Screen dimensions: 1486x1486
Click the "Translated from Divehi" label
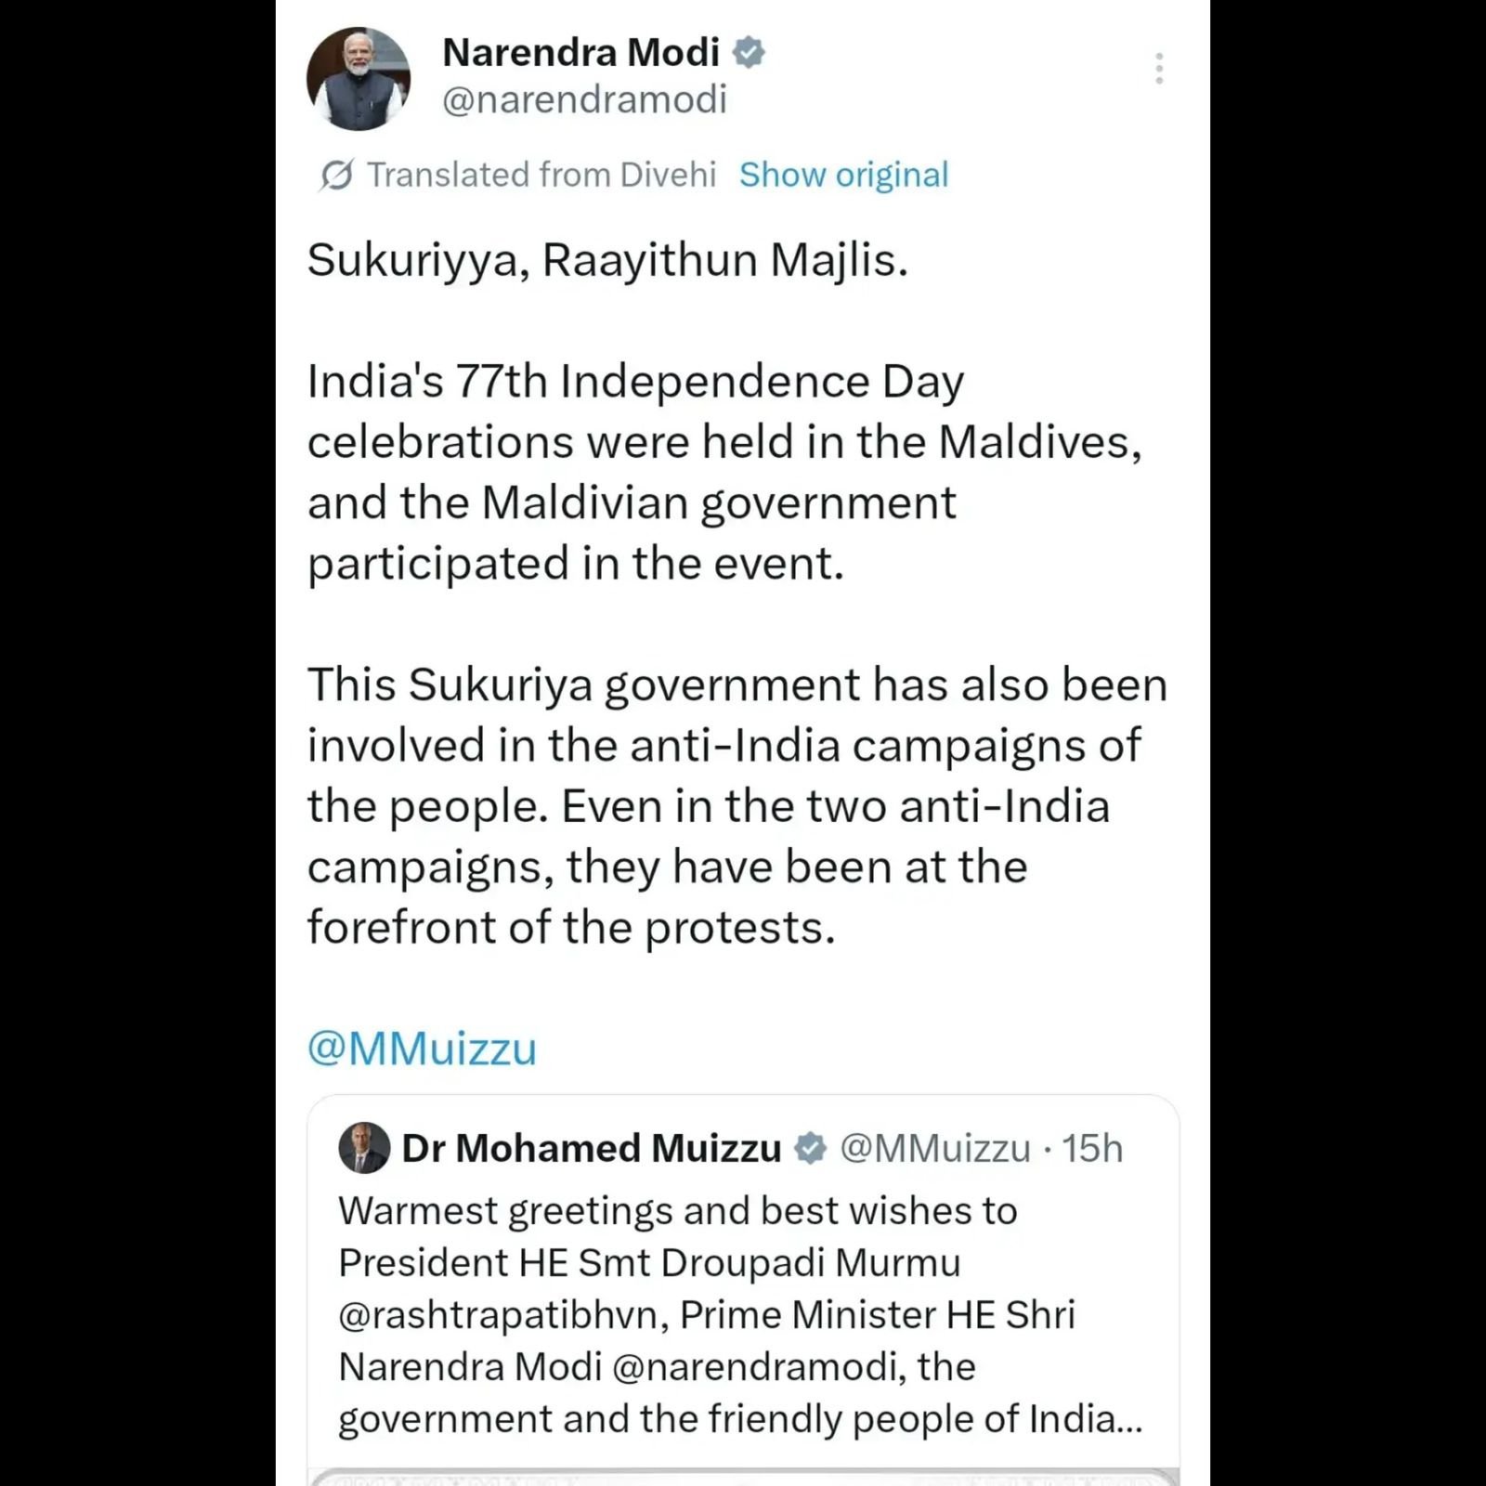click(x=541, y=175)
